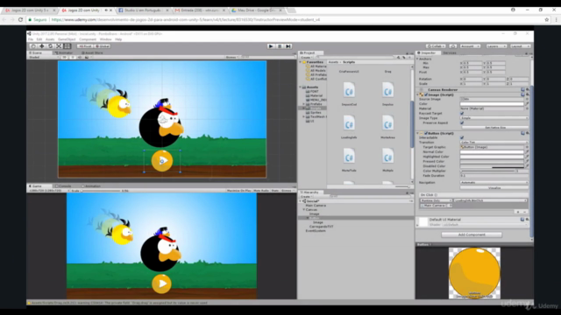This screenshot has width=561, height=315.
Task: Select the Scale tool
Action: point(59,46)
